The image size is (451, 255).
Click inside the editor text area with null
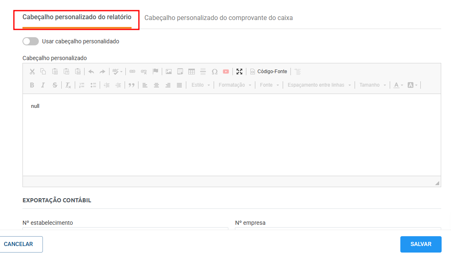[232, 135]
